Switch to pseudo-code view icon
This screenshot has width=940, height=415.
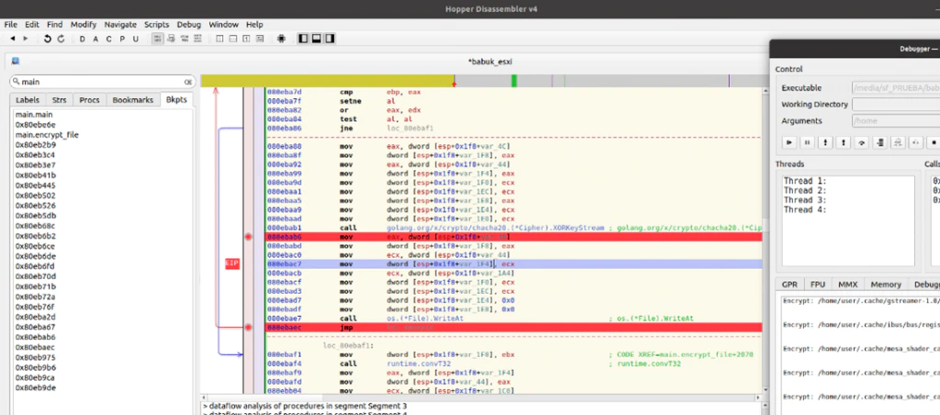(184, 39)
